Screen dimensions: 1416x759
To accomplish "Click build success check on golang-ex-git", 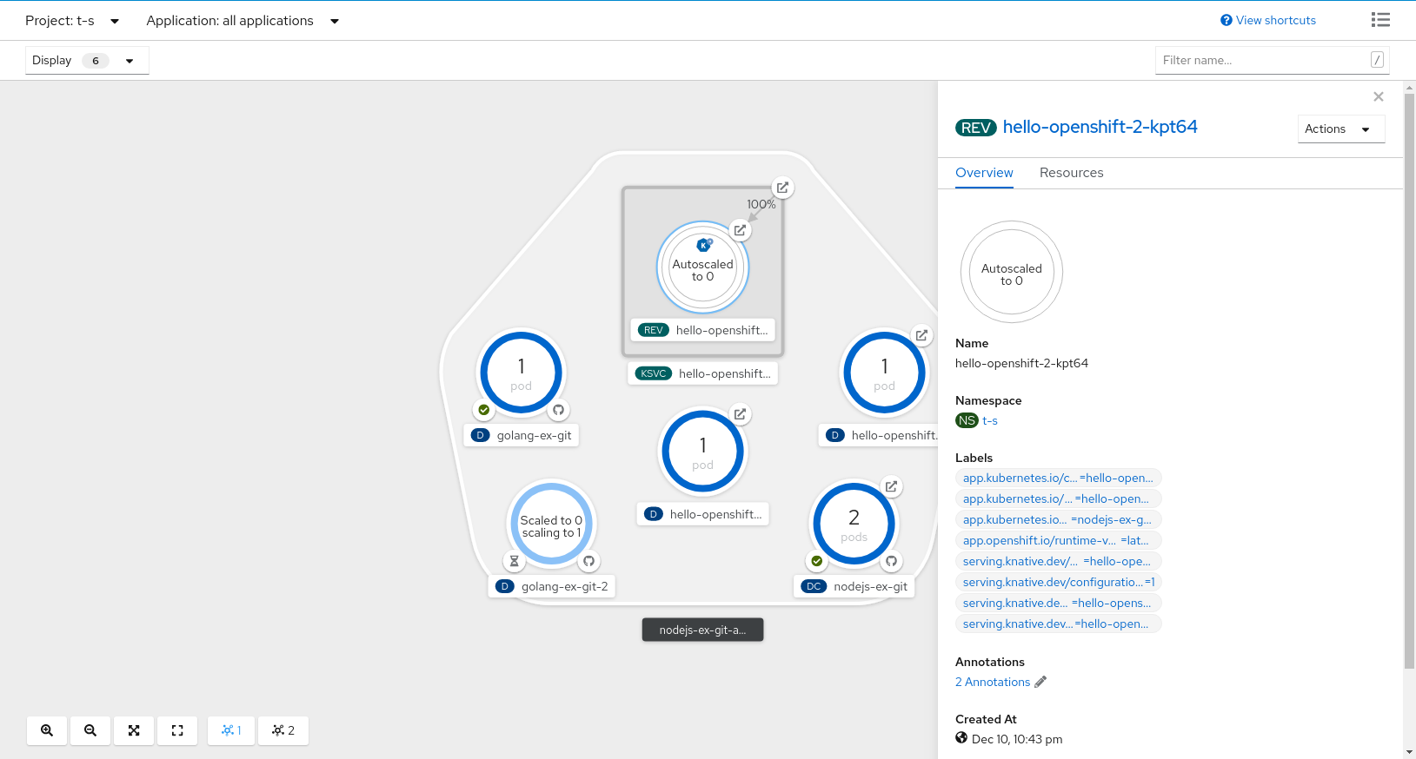I will coord(484,410).
